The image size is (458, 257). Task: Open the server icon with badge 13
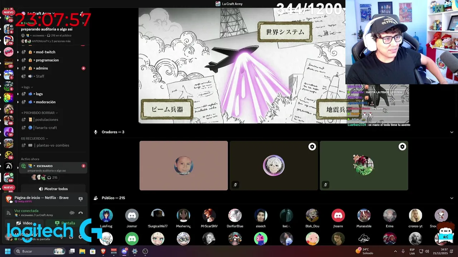(x=9, y=155)
